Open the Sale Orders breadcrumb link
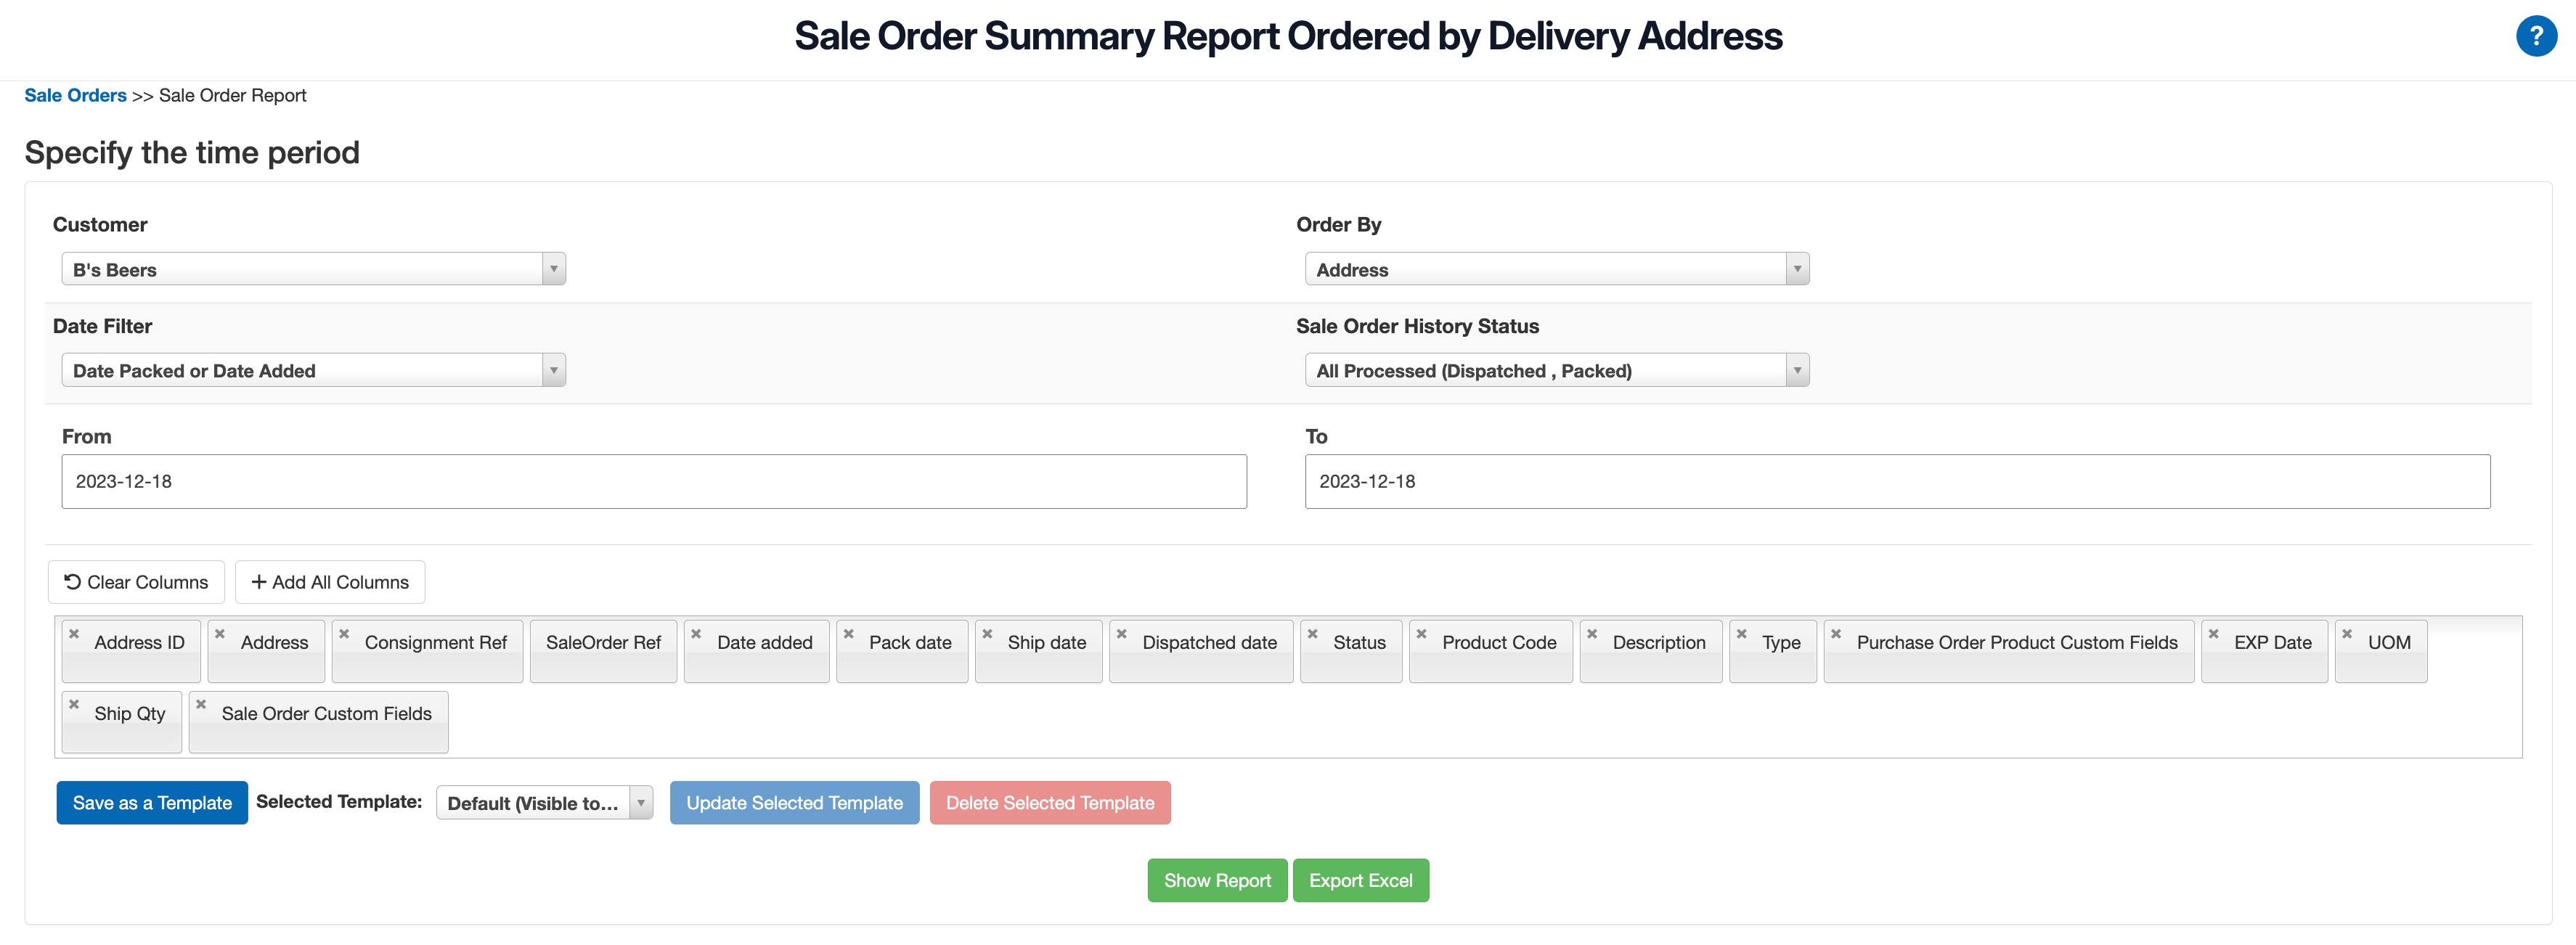The height and width of the screenshot is (945, 2576). coord(75,95)
